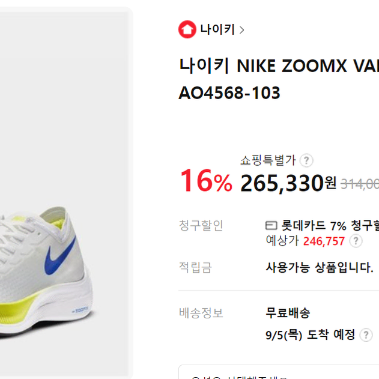379x379 pixels.
Task: Click the chevron arrow next to 나이키
Action: (241, 30)
